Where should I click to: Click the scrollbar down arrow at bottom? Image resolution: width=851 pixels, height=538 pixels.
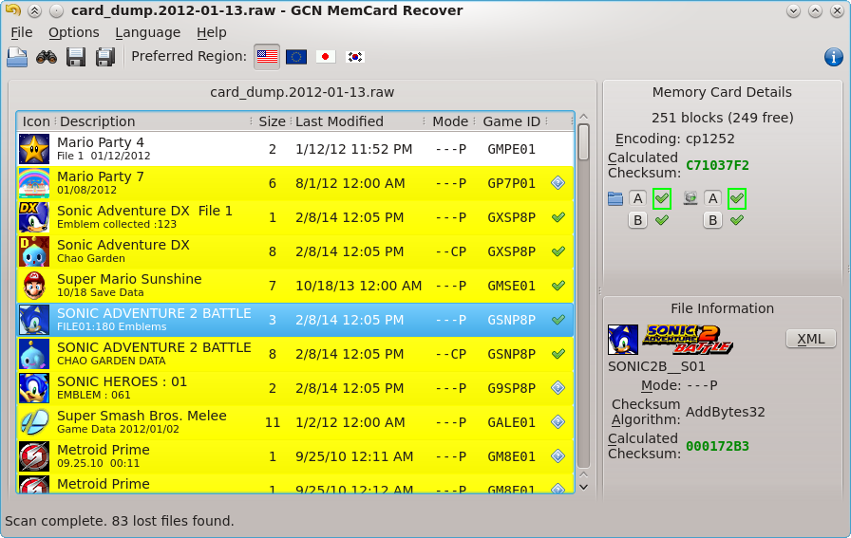point(584,487)
